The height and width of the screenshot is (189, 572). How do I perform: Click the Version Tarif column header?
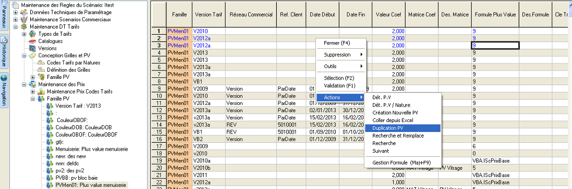(x=209, y=15)
